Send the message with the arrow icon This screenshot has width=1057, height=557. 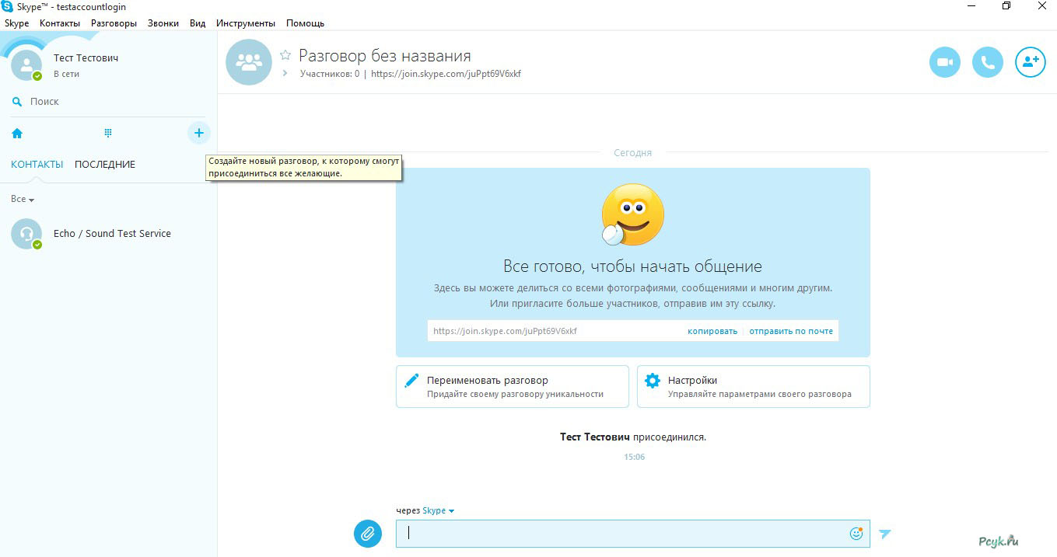884,534
